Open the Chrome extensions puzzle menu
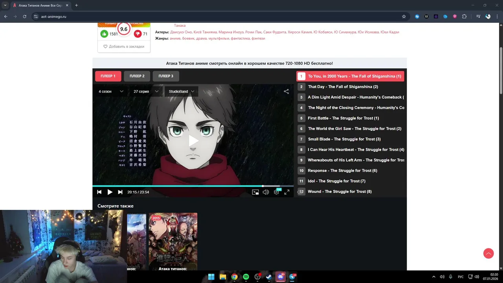This screenshot has width=503, height=283. [x=464, y=17]
